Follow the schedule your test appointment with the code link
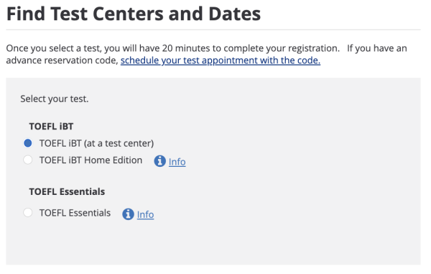431x274 pixels. pos(221,60)
